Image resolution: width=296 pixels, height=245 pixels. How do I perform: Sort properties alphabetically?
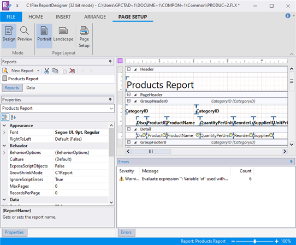click(13, 117)
